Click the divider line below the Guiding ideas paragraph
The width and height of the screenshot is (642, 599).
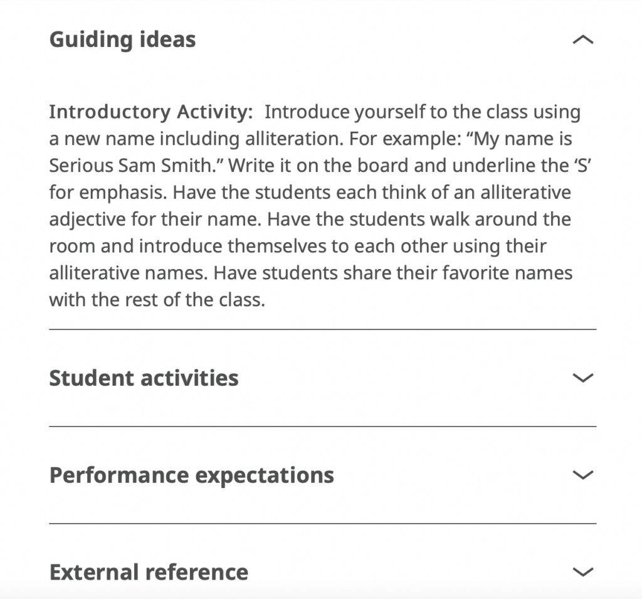click(x=323, y=329)
